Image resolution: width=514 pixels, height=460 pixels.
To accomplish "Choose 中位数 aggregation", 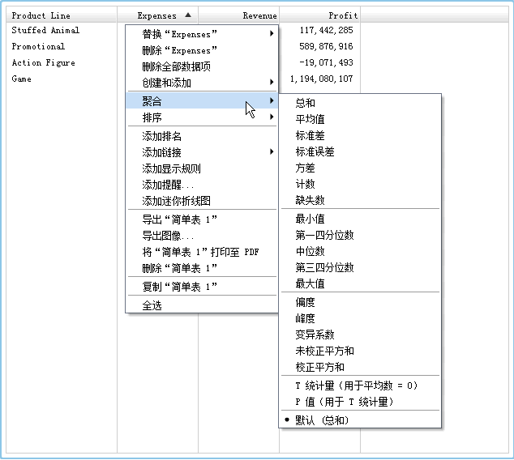I will click(x=360, y=251).
